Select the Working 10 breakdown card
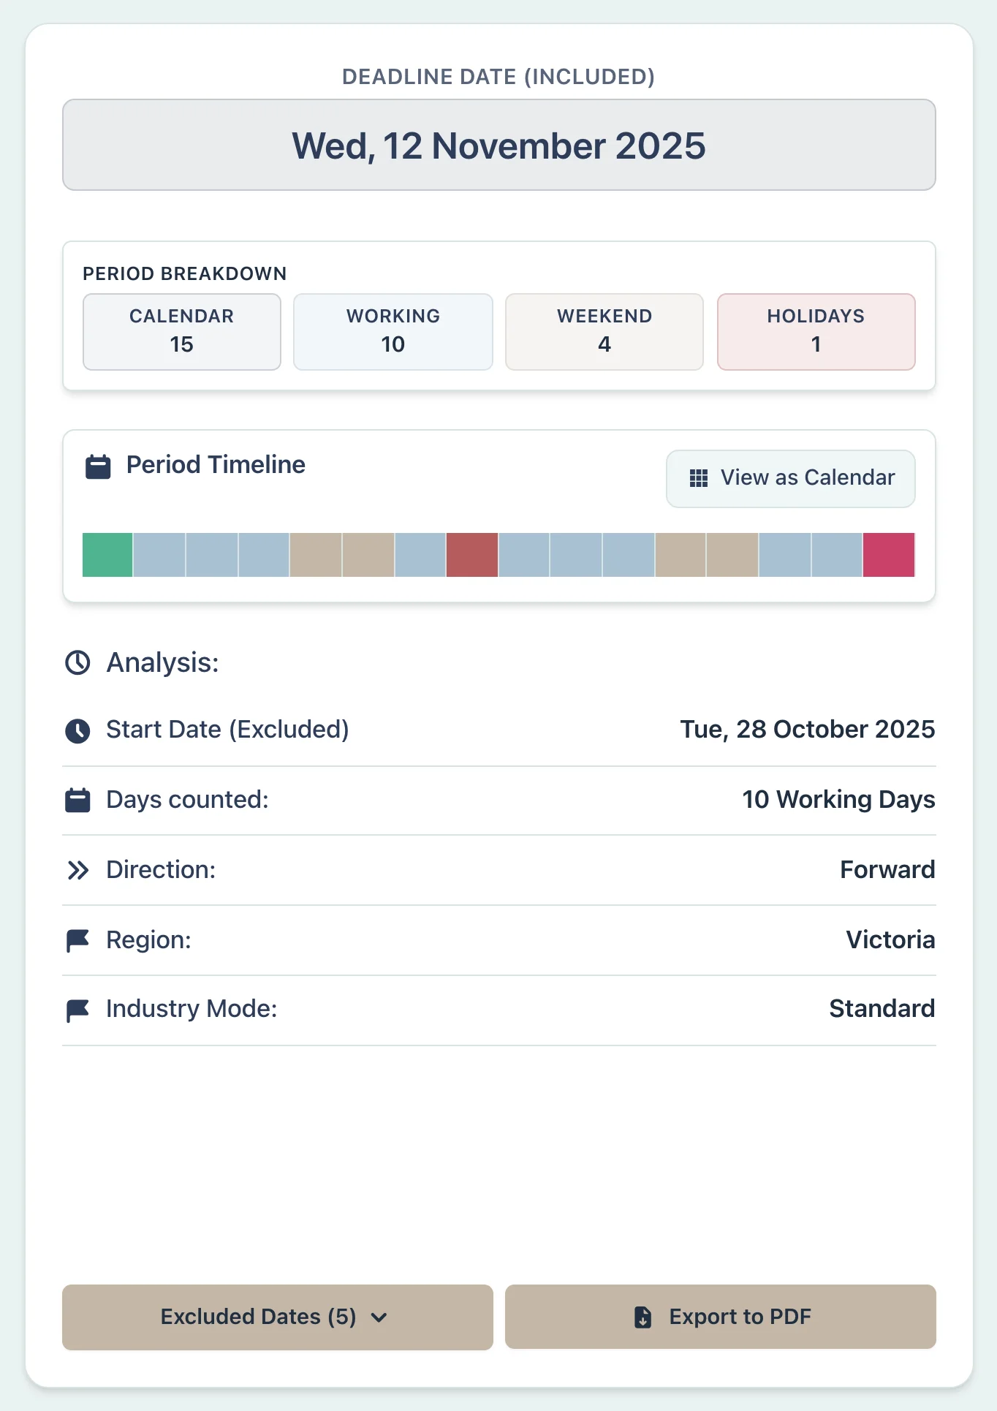The height and width of the screenshot is (1411, 997). (x=393, y=332)
